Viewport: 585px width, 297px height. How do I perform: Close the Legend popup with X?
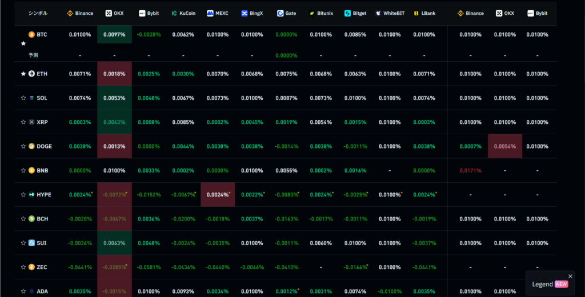click(570, 276)
